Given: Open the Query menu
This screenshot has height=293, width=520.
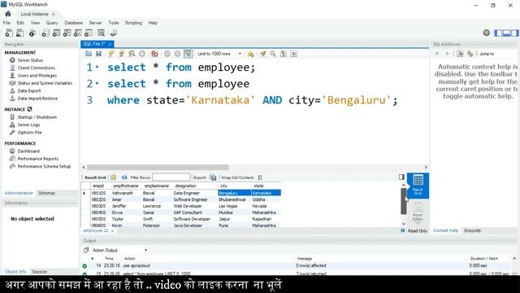Looking at the screenshot, I should tap(52, 23).
